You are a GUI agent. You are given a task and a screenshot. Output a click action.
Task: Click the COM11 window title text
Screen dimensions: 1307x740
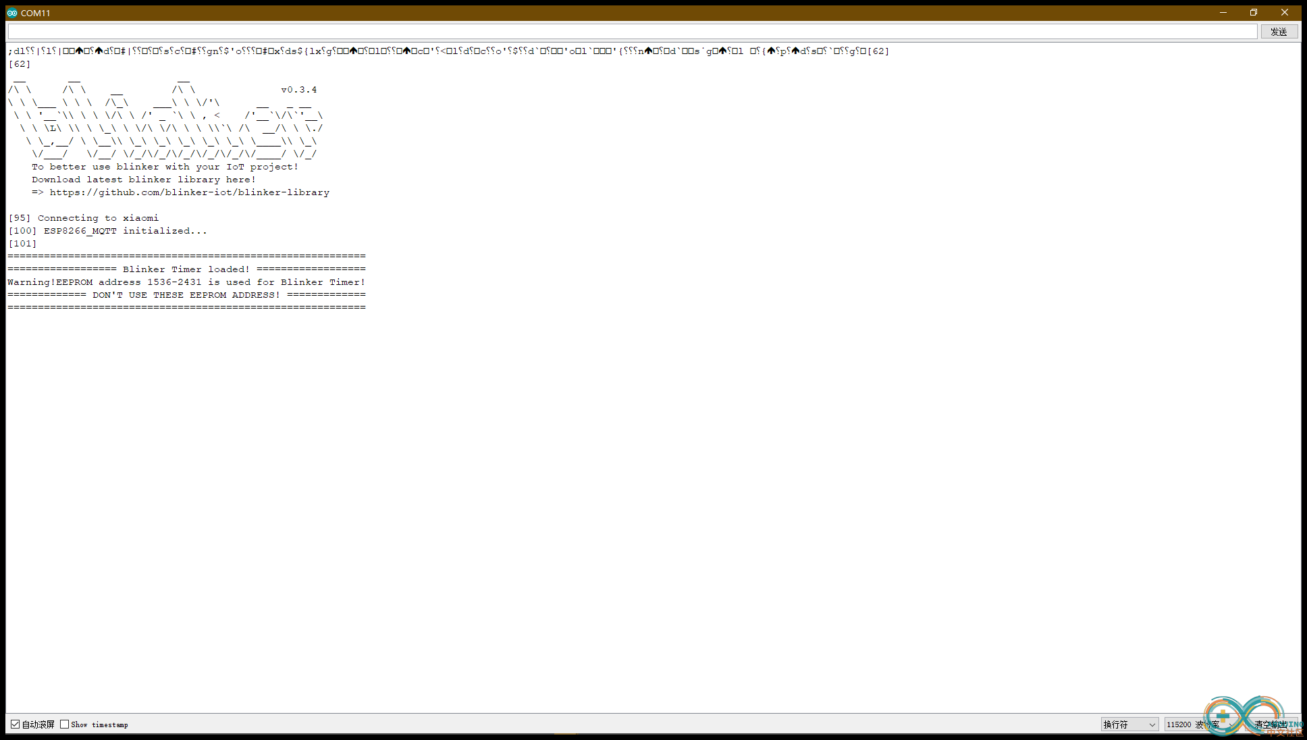36,13
